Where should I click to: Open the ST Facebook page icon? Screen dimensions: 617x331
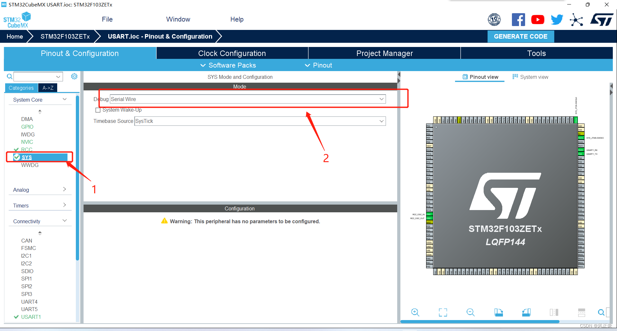coord(518,20)
